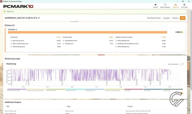Screen dimensions: 192x114
Task: Collapse the Valid score notification arrow
Action: 185,12
